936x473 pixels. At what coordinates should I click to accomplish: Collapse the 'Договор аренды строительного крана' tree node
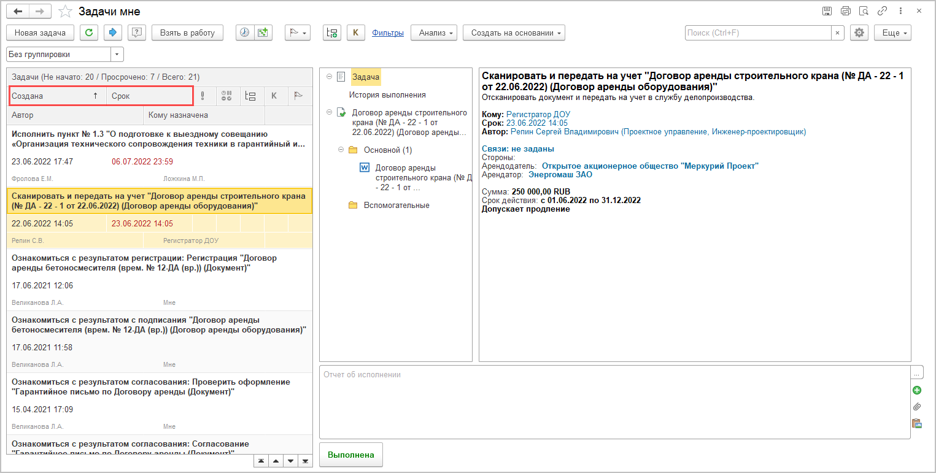click(x=329, y=112)
